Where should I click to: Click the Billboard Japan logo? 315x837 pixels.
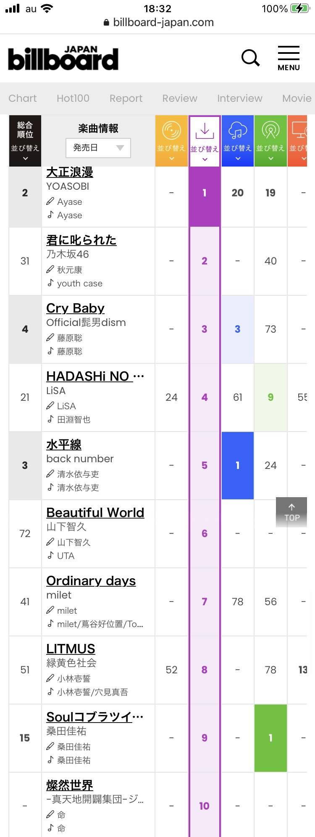[63, 58]
